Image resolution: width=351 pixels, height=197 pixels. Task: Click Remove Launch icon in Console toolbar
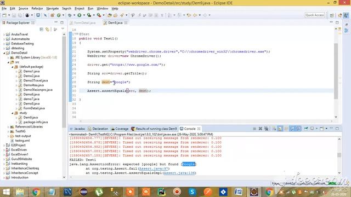[x=261, y=129]
